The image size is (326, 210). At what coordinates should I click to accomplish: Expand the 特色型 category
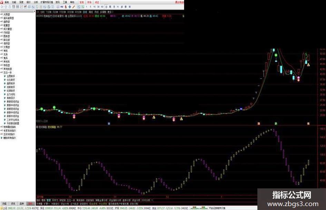pos(7,65)
